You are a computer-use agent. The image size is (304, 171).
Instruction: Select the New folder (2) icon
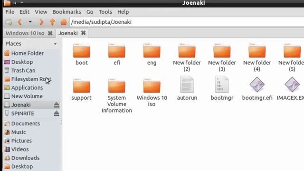coord(187,51)
